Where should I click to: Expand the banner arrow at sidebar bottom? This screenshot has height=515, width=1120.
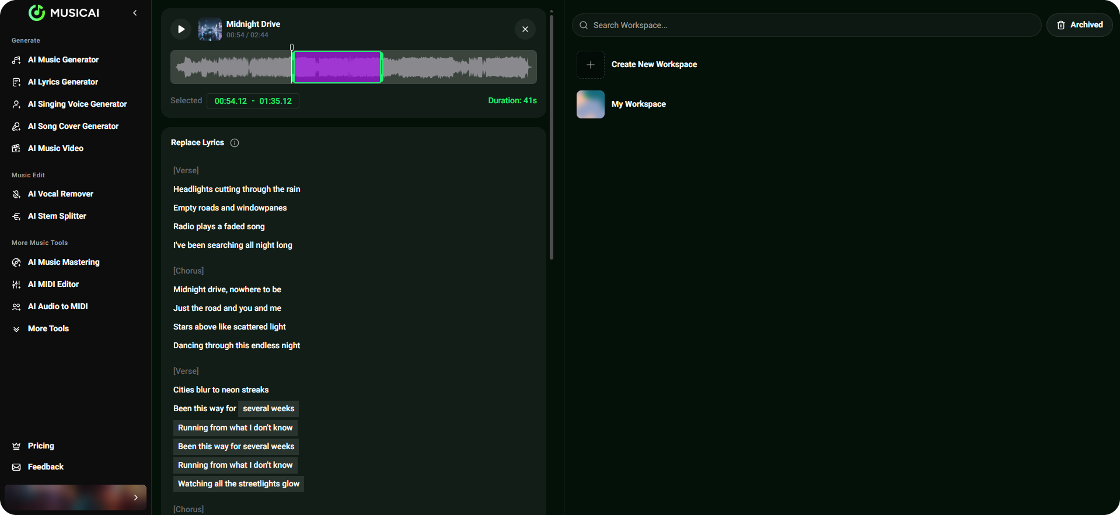(x=135, y=498)
